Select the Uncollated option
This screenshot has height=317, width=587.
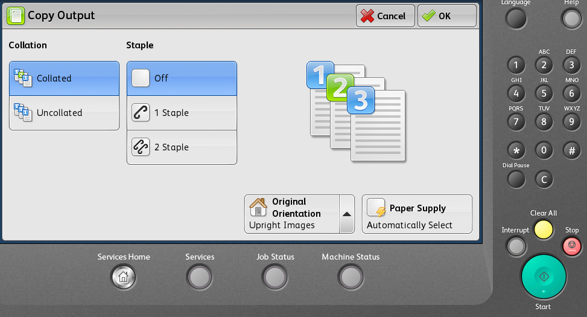[x=64, y=113]
